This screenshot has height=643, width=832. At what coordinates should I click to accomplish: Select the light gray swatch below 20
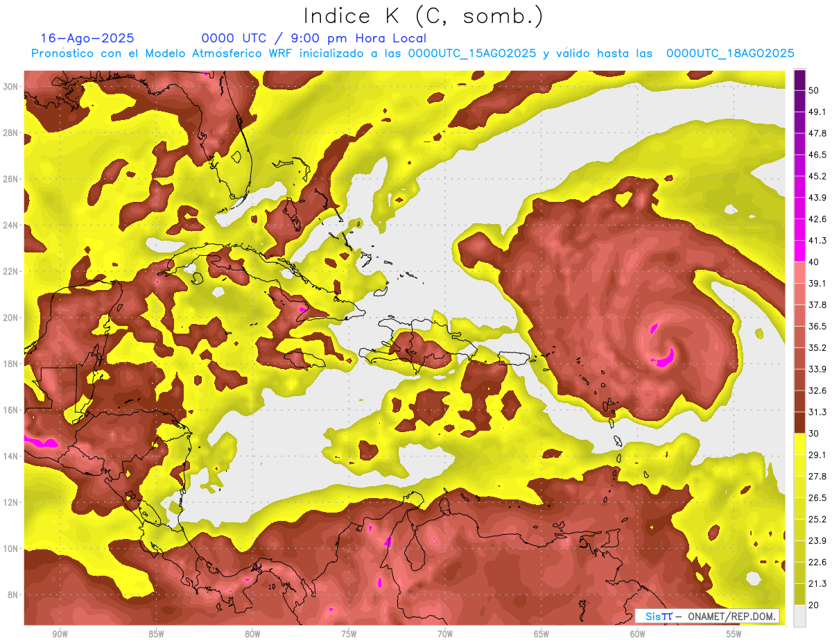pyautogui.click(x=799, y=615)
